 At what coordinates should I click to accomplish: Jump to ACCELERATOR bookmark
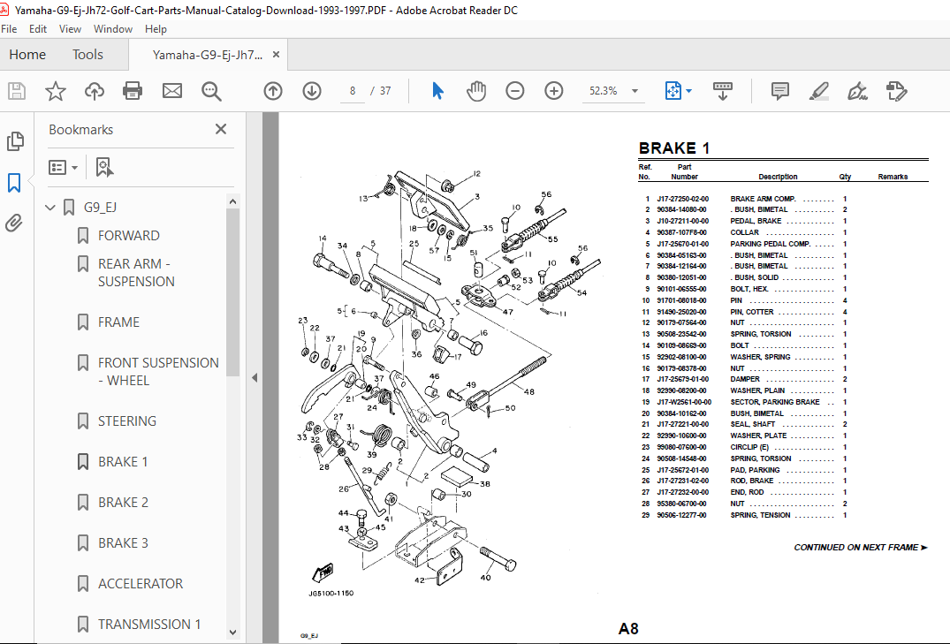(x=141, y=583)
